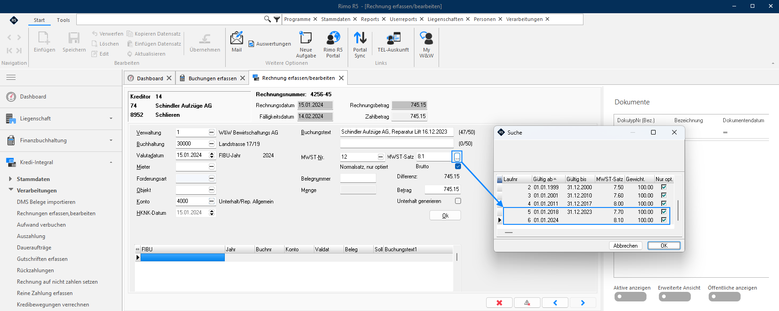Click the filter funnel icon
This screenshot has width=779, height=311.
coord(277,19)
